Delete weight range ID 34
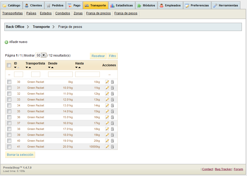The height and width of the screenshot is (176, 247). click(x=112, y=105)
